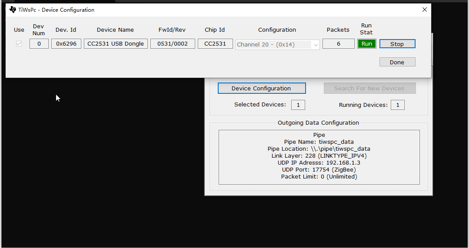
Task: Toggle the Use checkbox for device 0
Action: coord(19,43)
